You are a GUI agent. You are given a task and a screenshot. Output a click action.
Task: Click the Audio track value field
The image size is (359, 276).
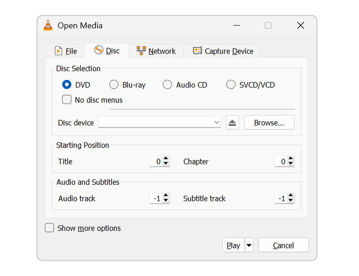(156, 198)
